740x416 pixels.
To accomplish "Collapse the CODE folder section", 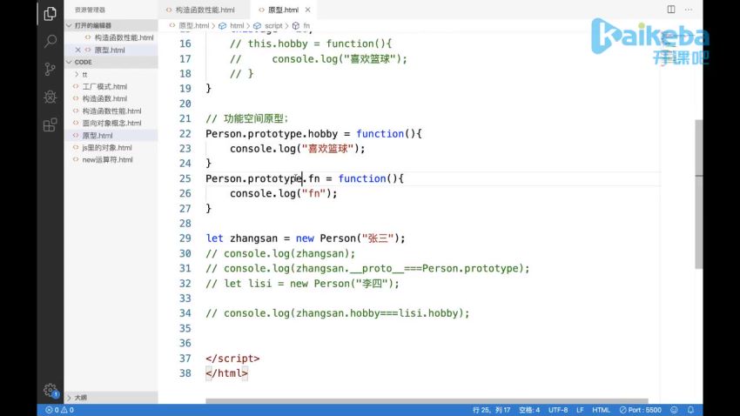I will [x=111, y=63].
